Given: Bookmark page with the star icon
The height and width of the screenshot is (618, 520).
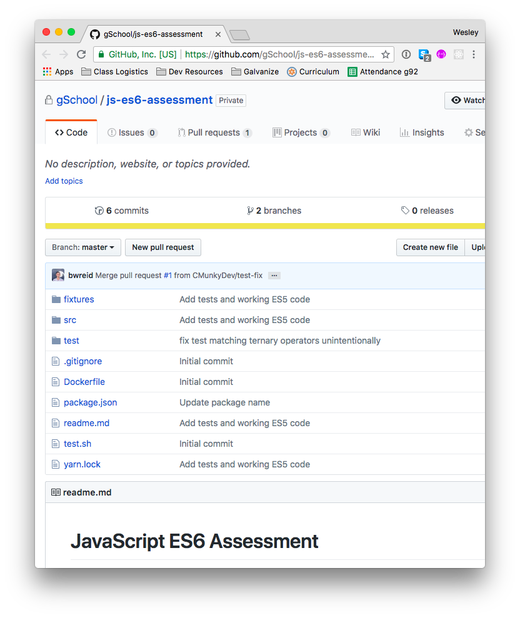Looking at the screenshot, I should (x=386, y=54).
